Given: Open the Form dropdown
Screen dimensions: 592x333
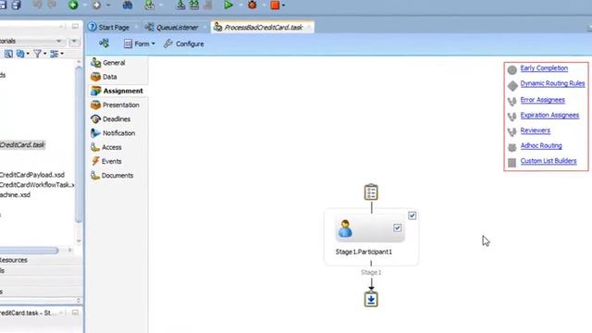Looking at the screenshot, I should [139, 43].
